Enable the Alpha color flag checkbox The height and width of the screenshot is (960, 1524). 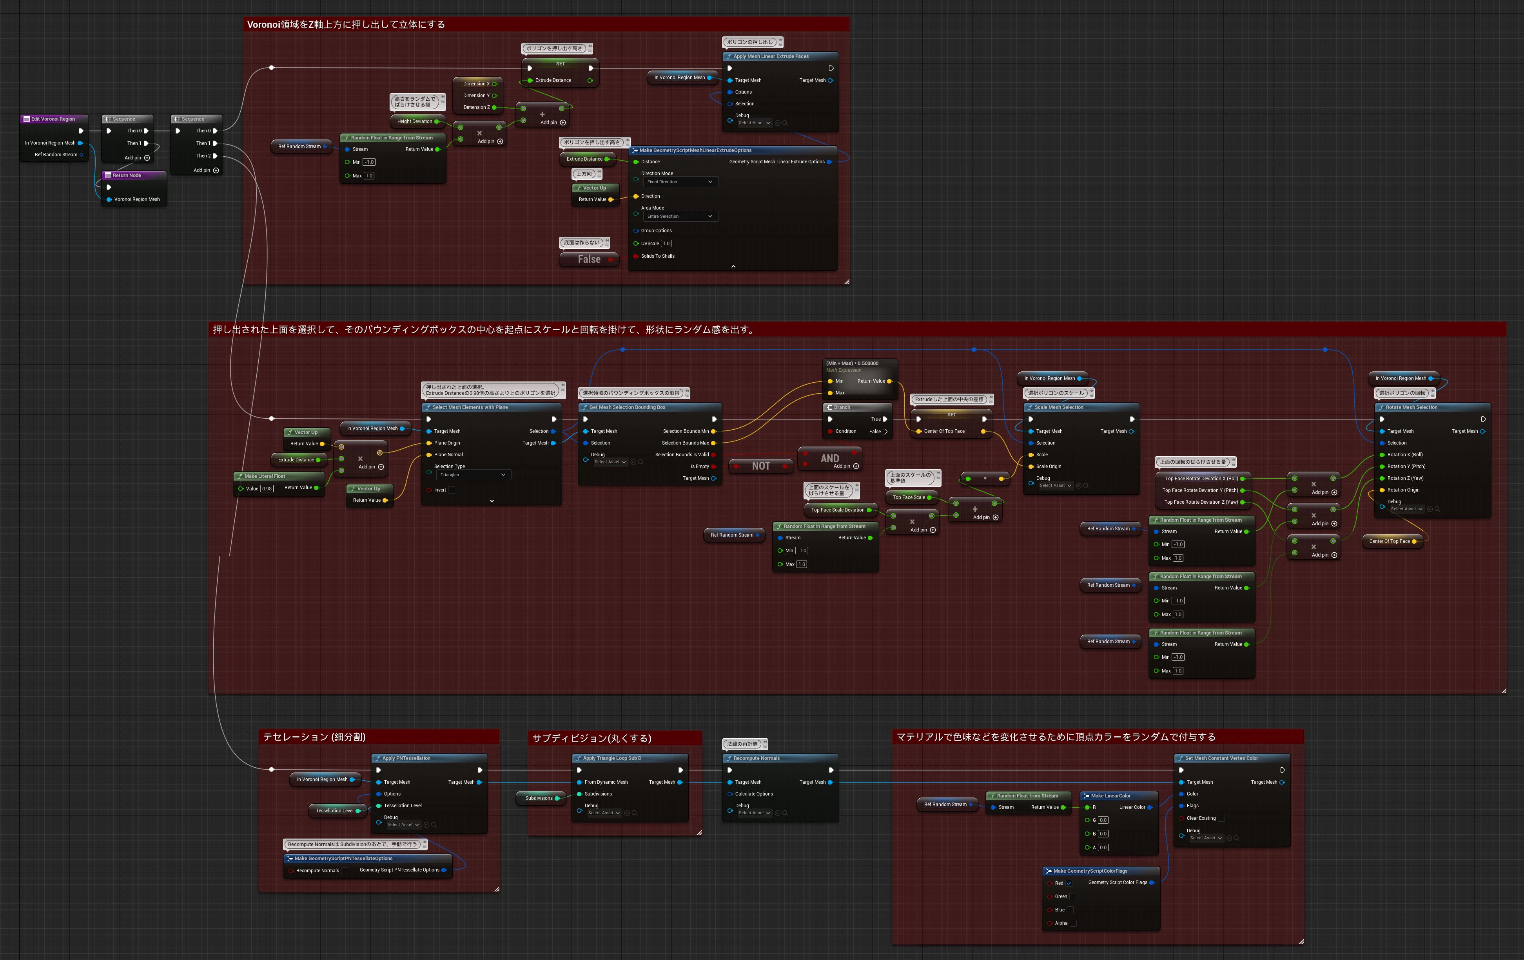tap(1073, 923)
